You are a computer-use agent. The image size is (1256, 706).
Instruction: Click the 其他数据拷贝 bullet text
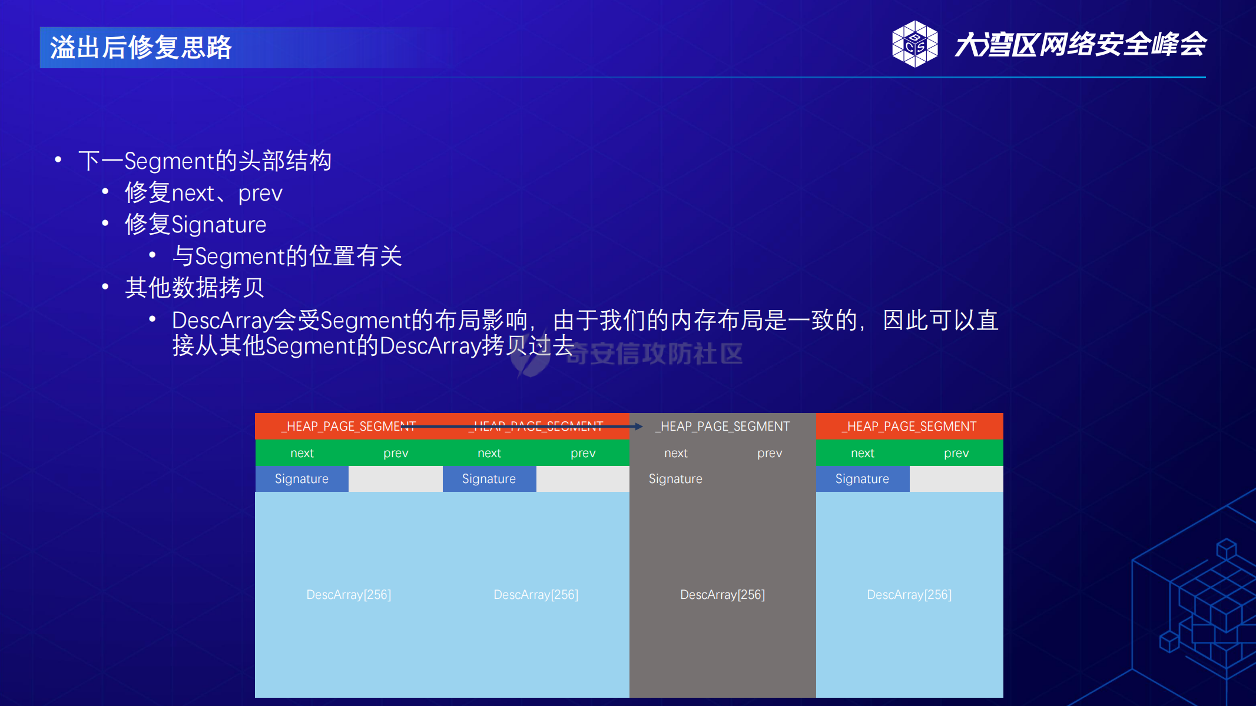pos(194,288)
